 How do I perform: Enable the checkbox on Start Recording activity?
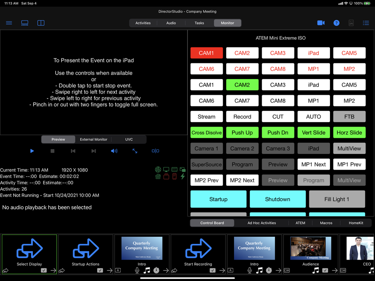tap(212, 270)
